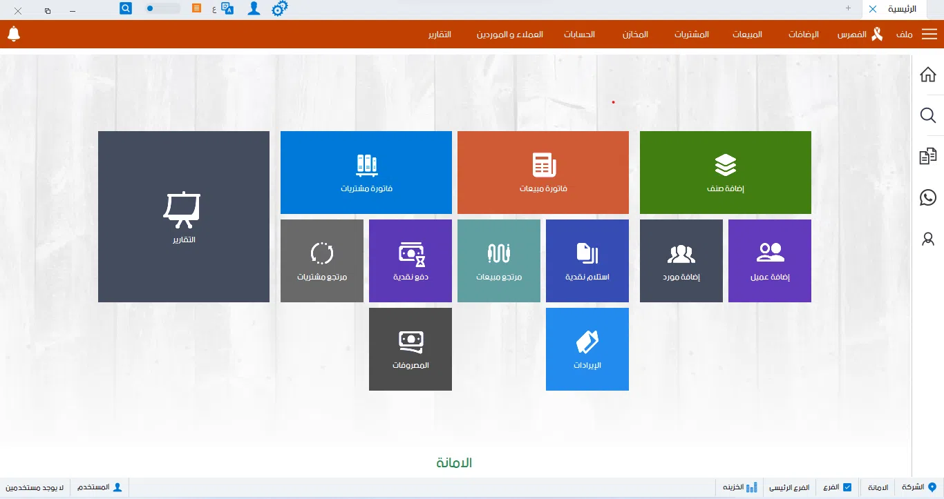
Task: Click the home icon in sidebar
Action: click(928, 75)
